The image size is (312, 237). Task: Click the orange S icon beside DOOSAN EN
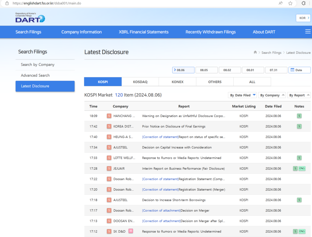[x=109, y=221]
